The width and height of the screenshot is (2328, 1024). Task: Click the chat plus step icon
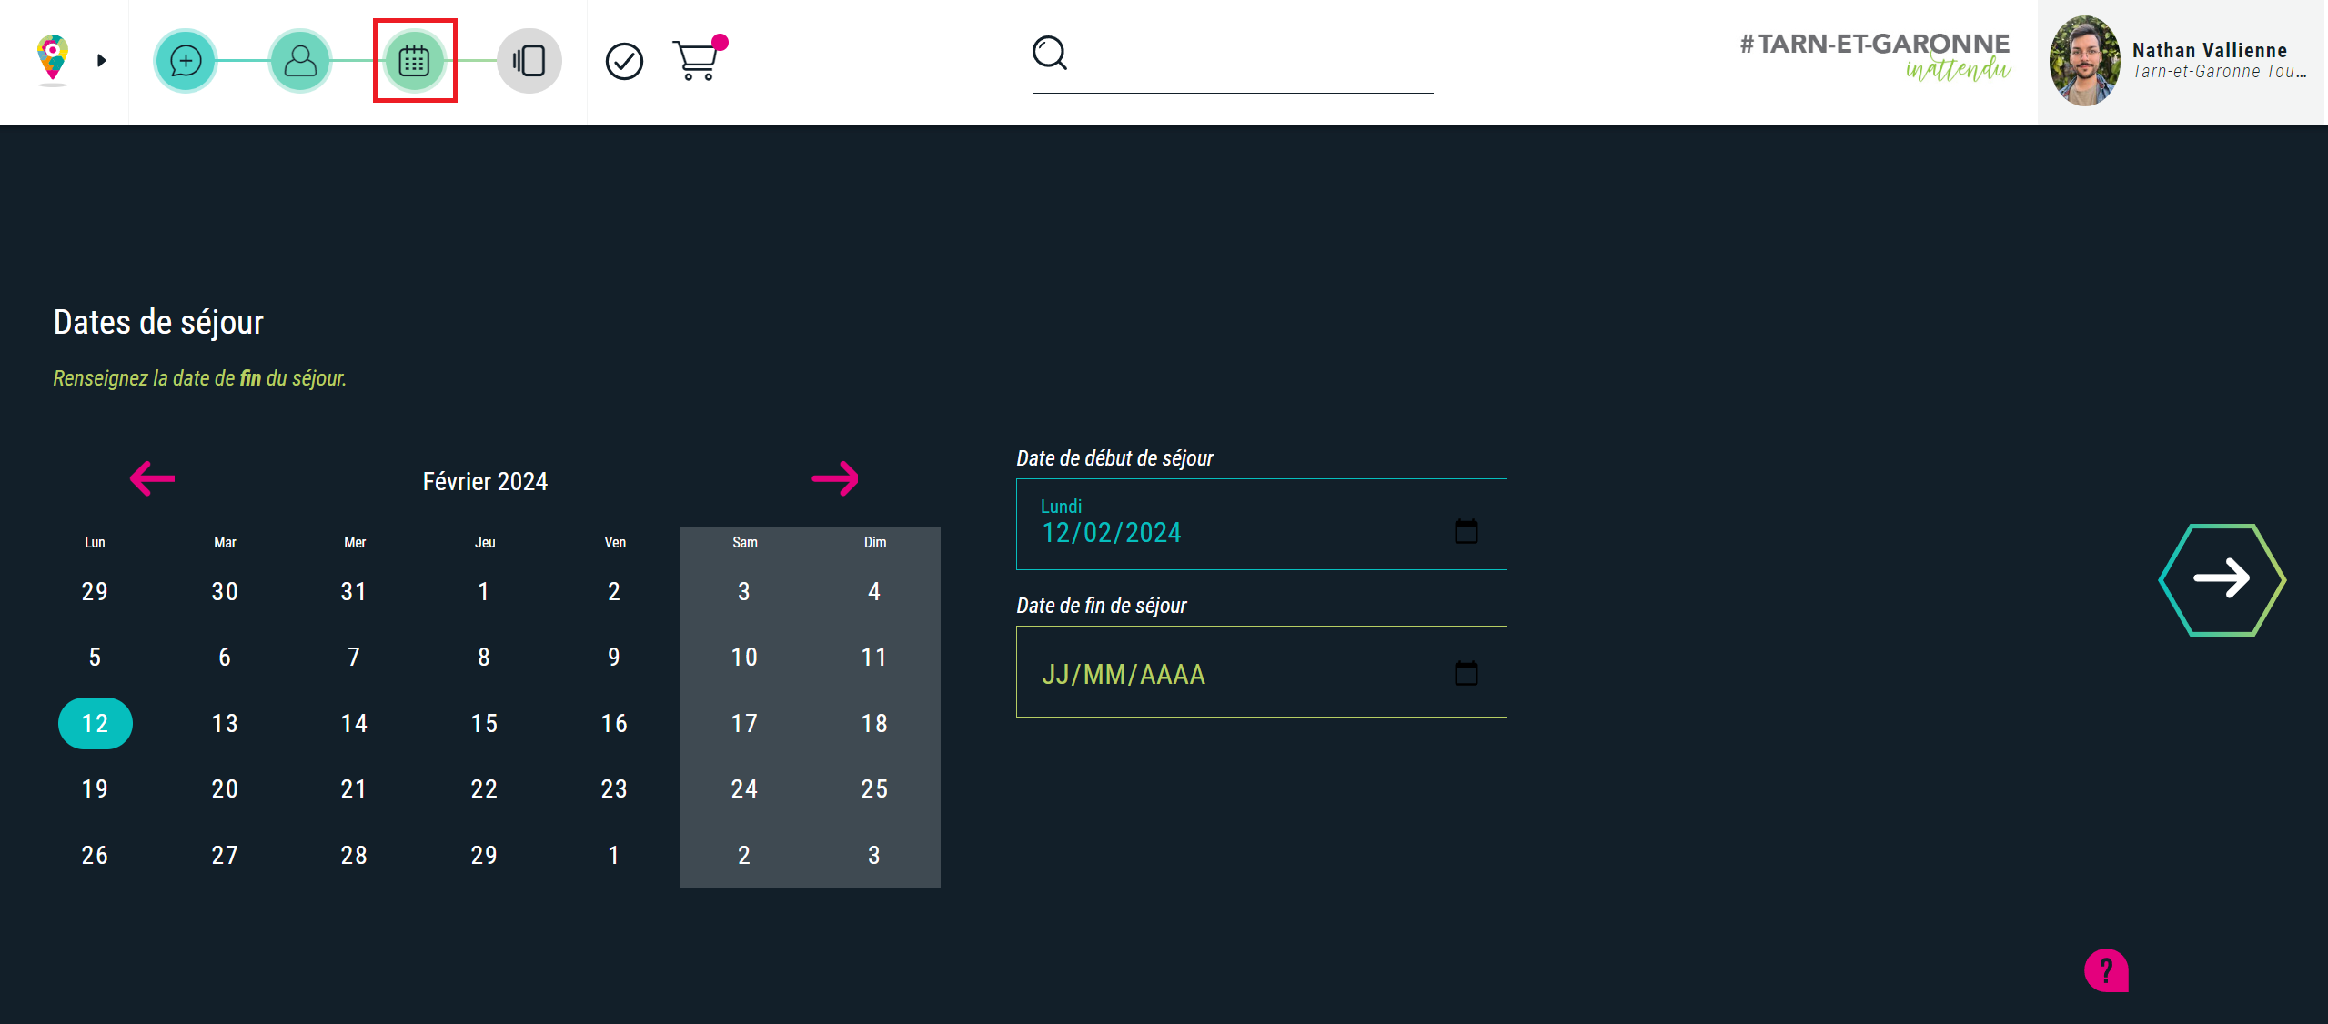pyautogui.click(x=186, y=61)
